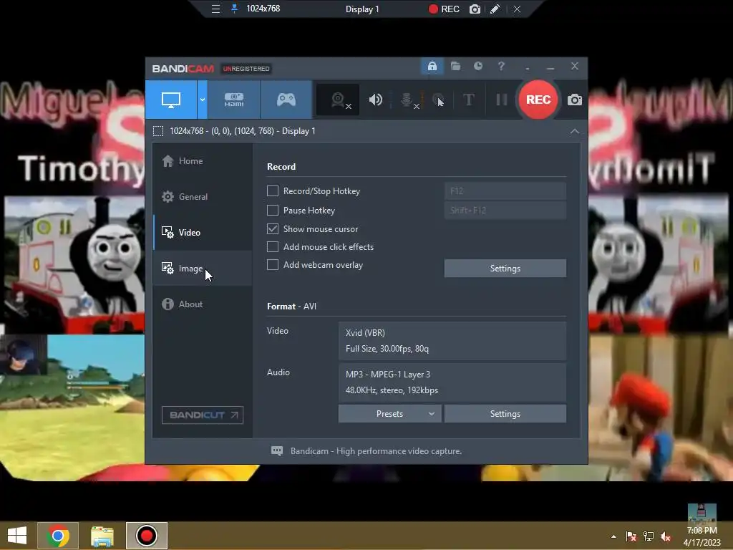
Task: Open help question mark icon
Action: pyautogui.click(x=501, y=67)
